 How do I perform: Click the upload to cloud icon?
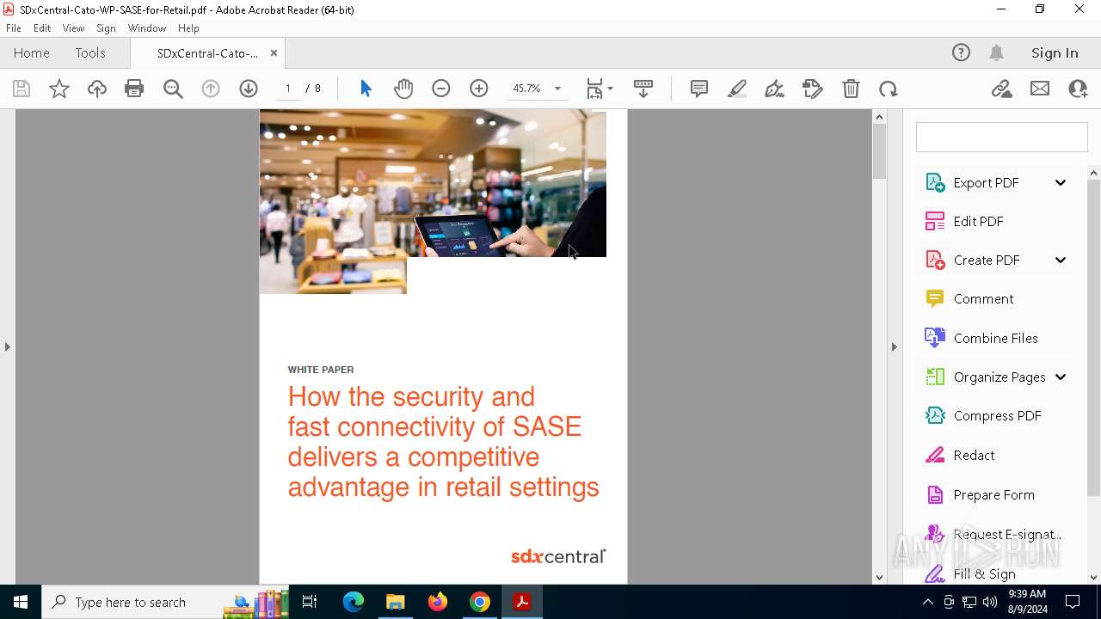pos(96,89)
